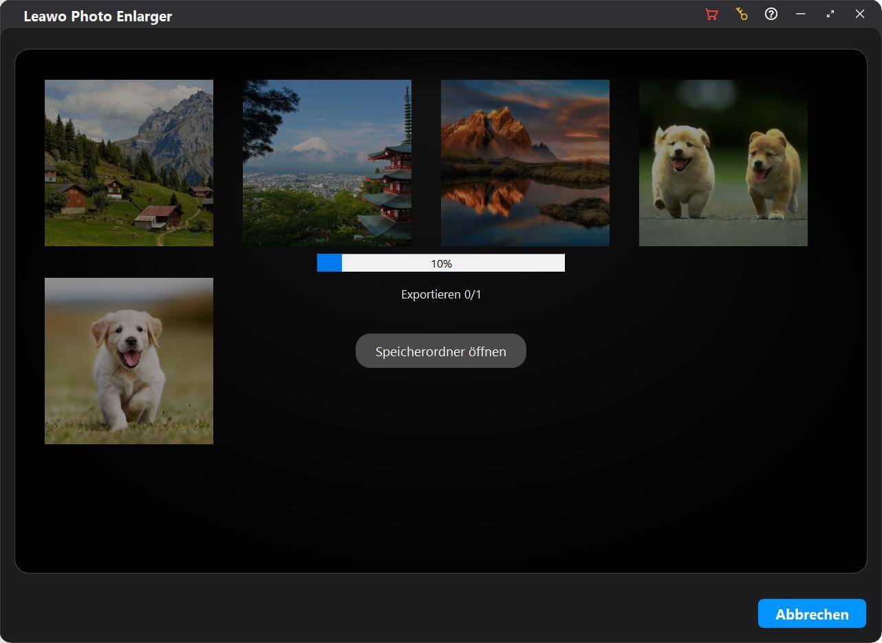Click the empty title bar area left of cart icon

pyautogui.click(x=440, y=14)
